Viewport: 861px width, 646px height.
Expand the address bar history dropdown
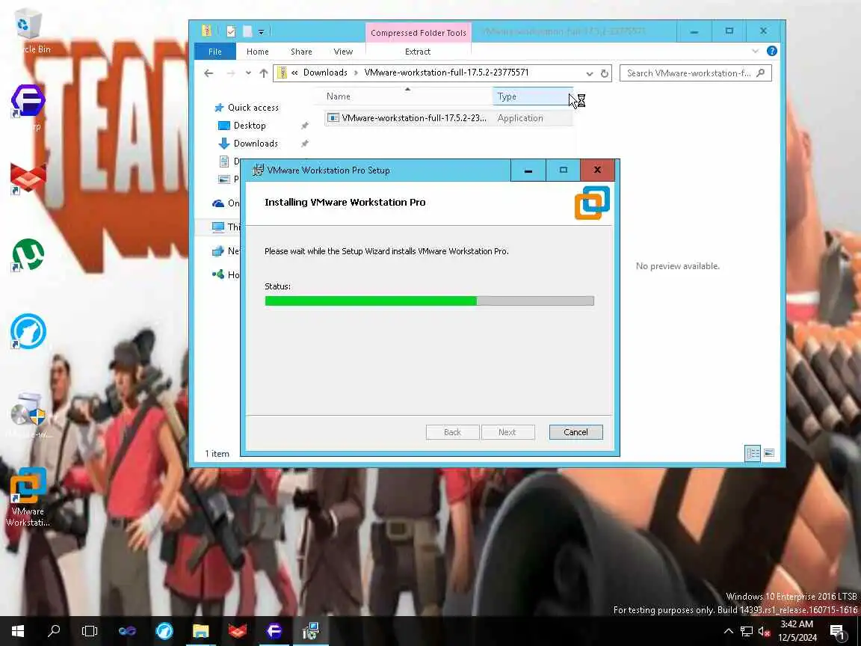coord(589,73)
